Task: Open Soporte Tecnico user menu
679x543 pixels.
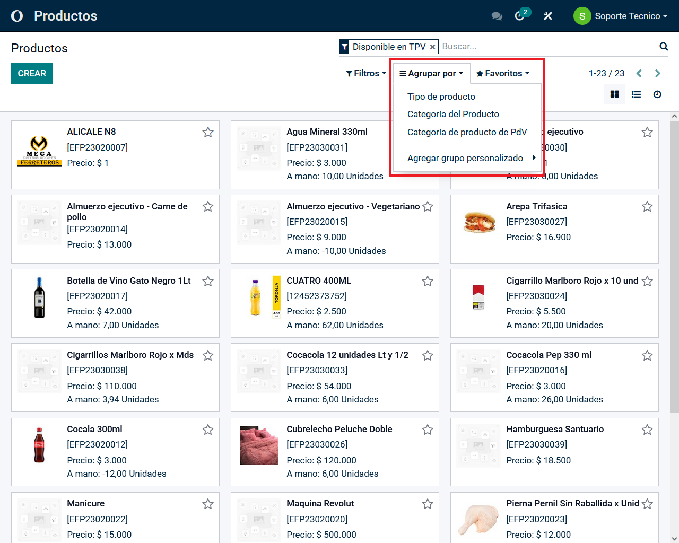Action: coord(621,16)
